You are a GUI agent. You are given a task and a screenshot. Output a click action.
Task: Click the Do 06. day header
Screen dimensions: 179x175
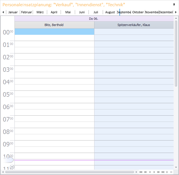(x=94, y=19)
